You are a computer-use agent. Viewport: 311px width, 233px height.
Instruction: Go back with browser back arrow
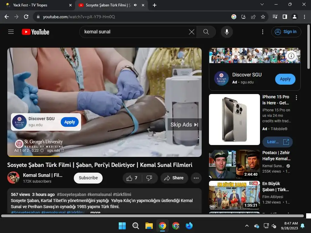click(7, 17)
